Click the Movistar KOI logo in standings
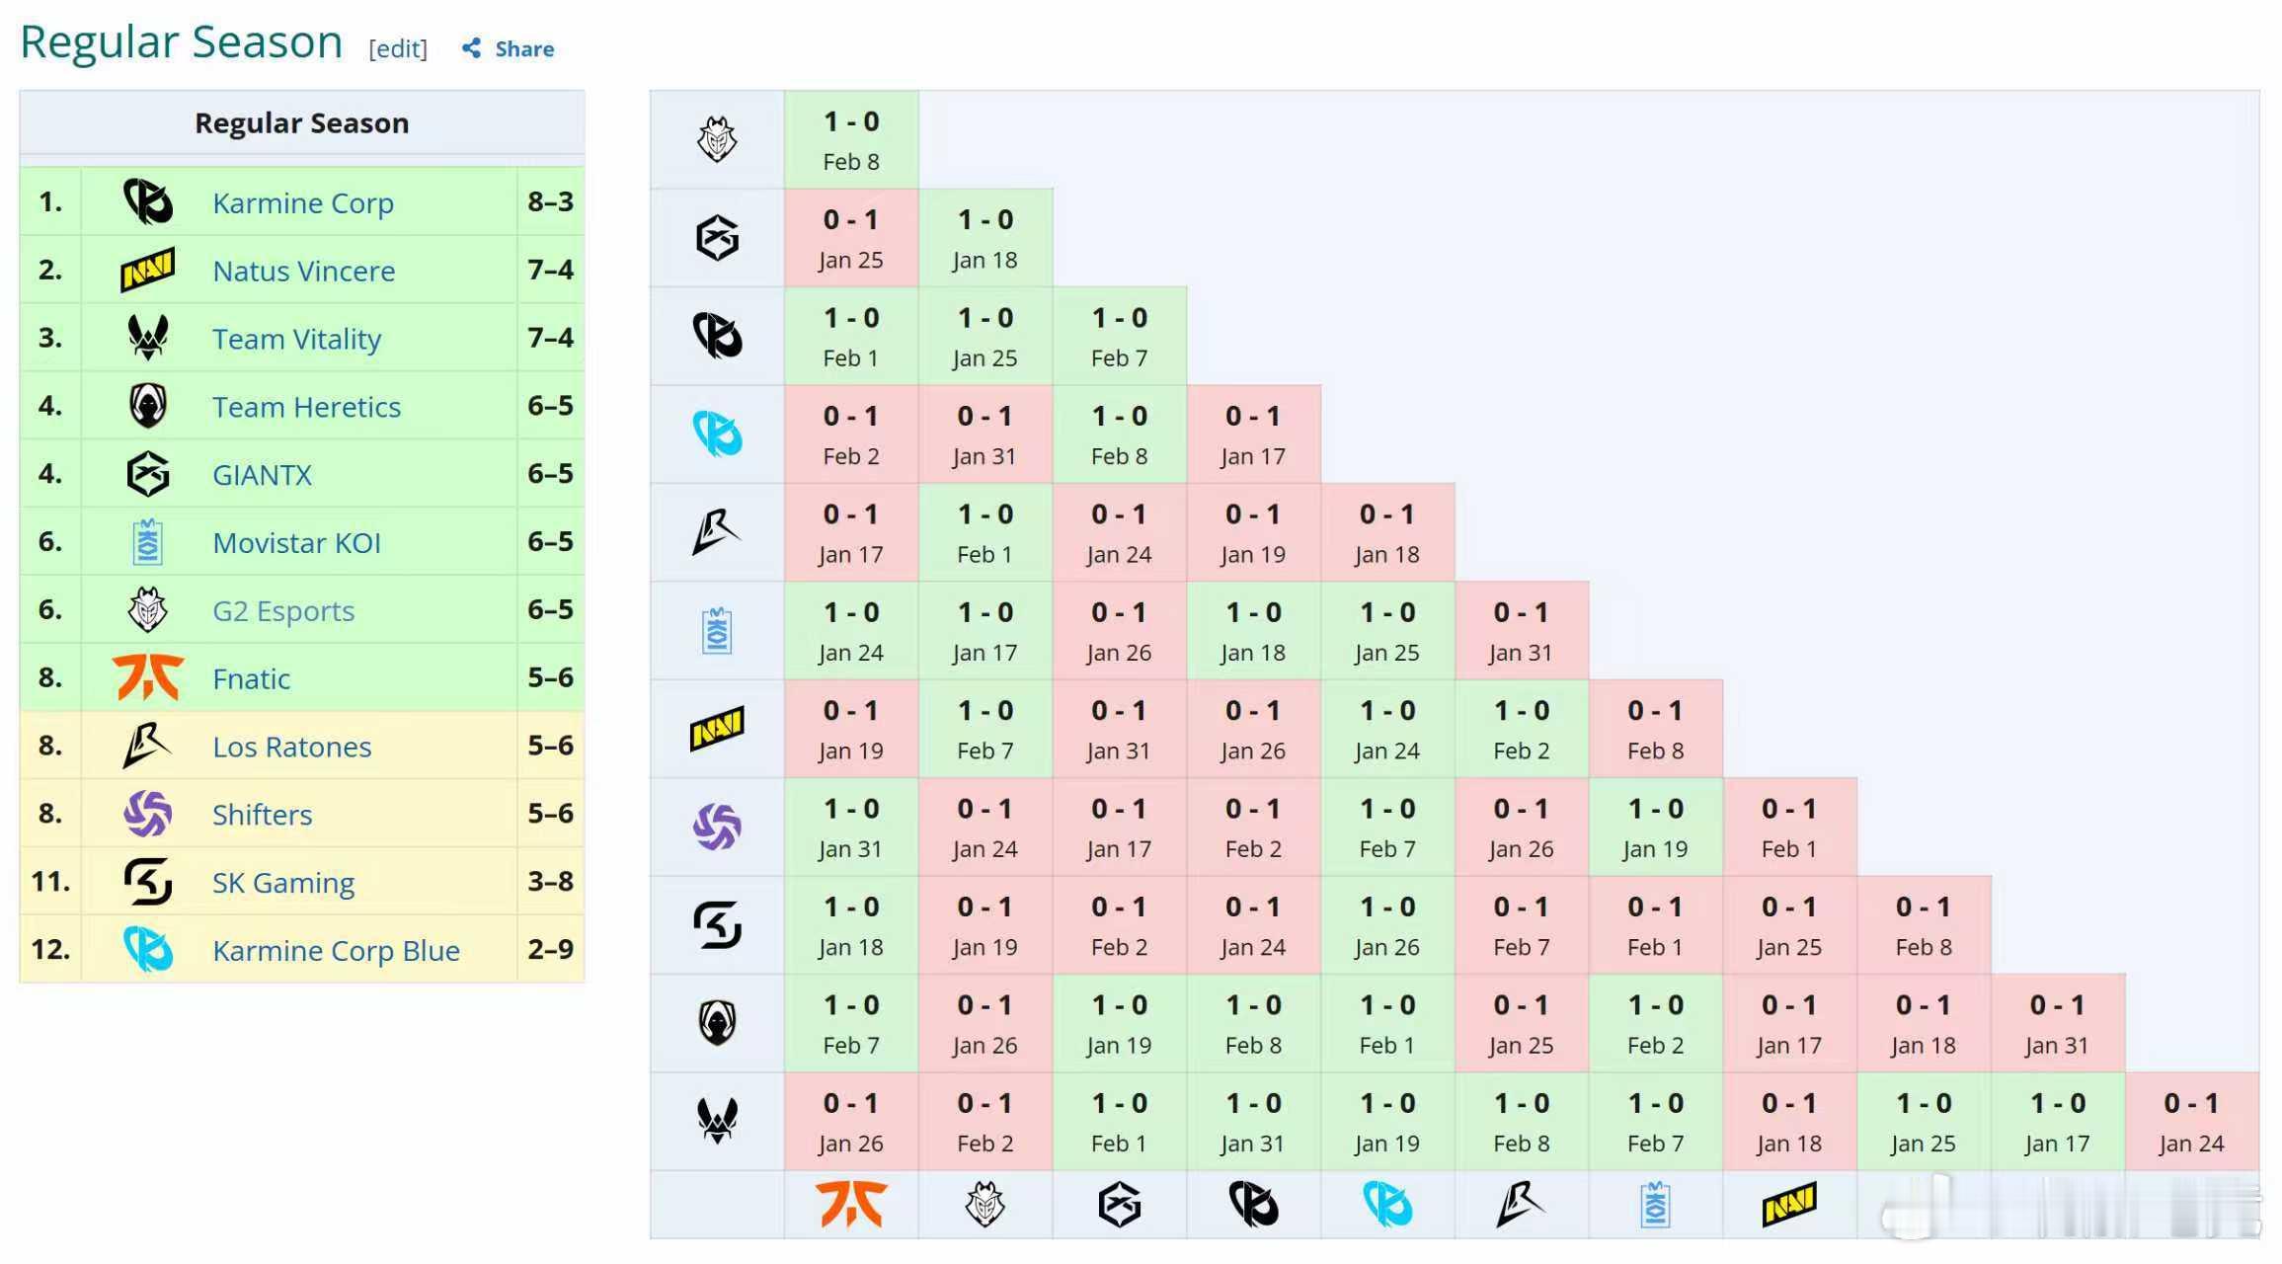This screenshot has height=1264, width=2282. 147,542
